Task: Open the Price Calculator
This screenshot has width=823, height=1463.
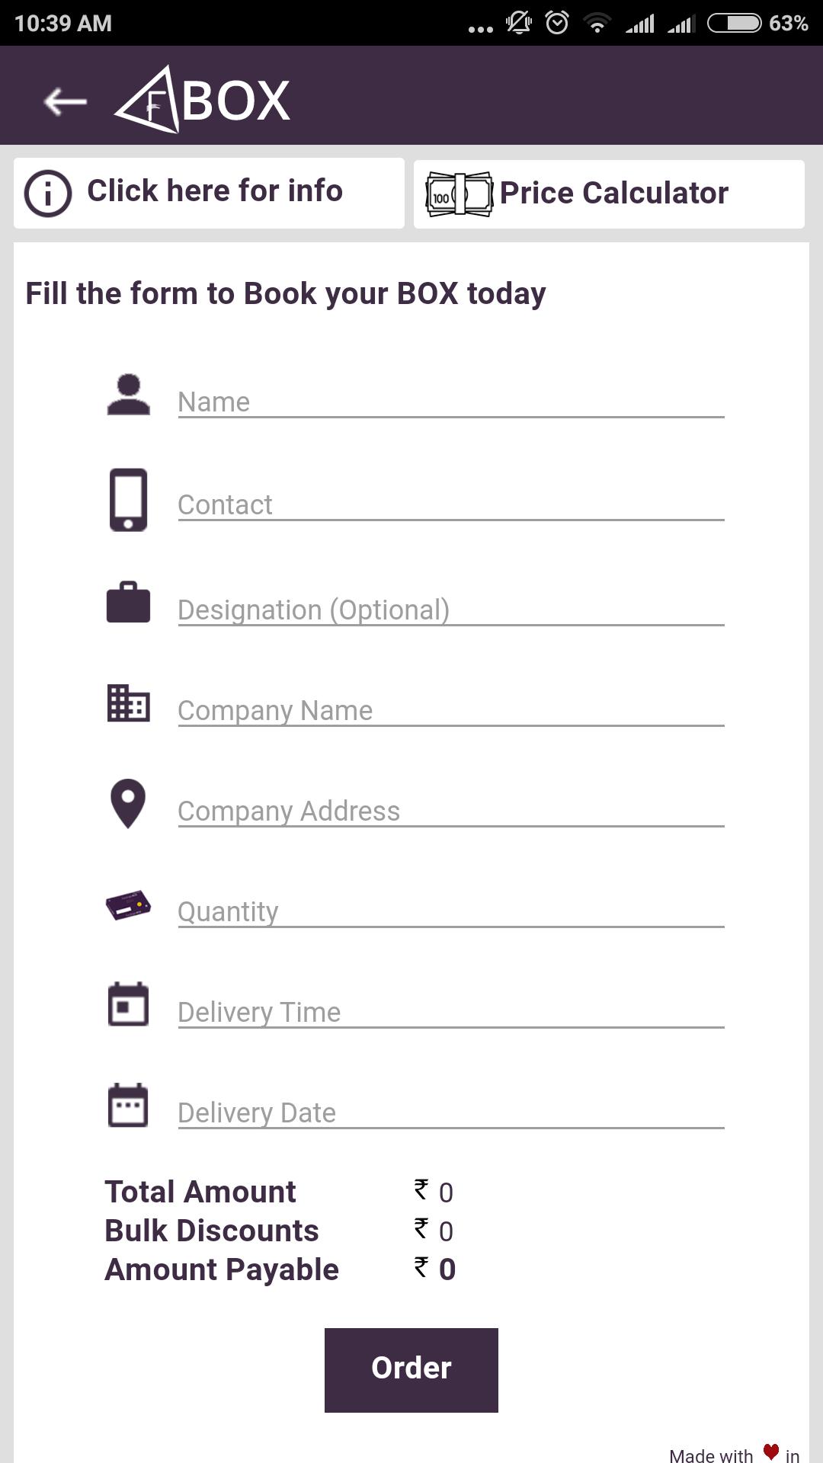Action: (613, 194)
